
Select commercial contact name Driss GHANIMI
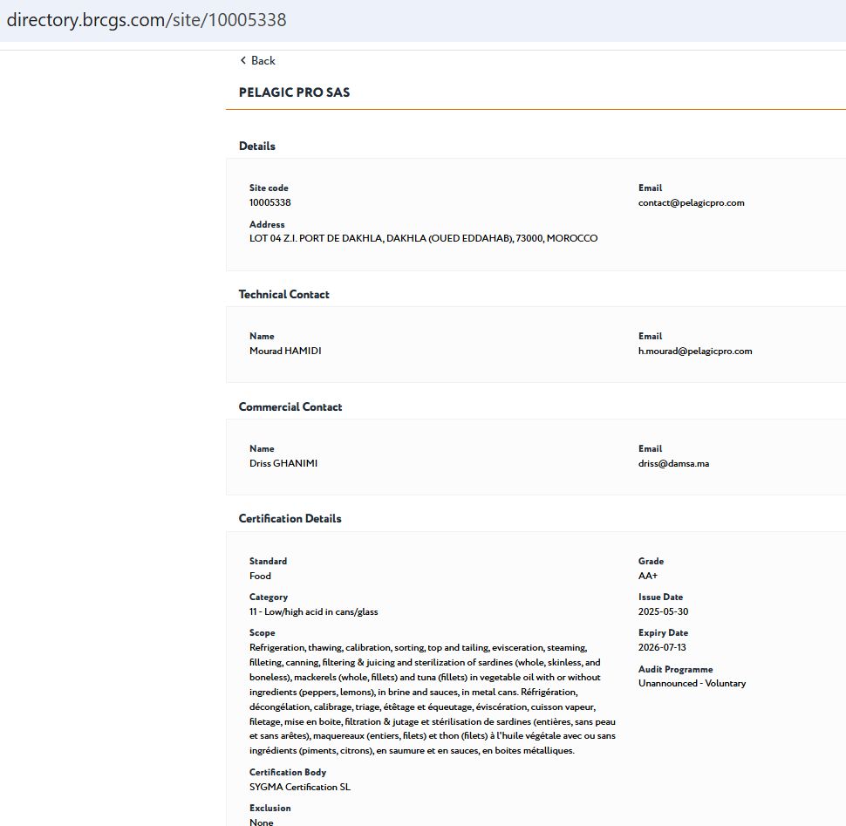tap(283, 463)
